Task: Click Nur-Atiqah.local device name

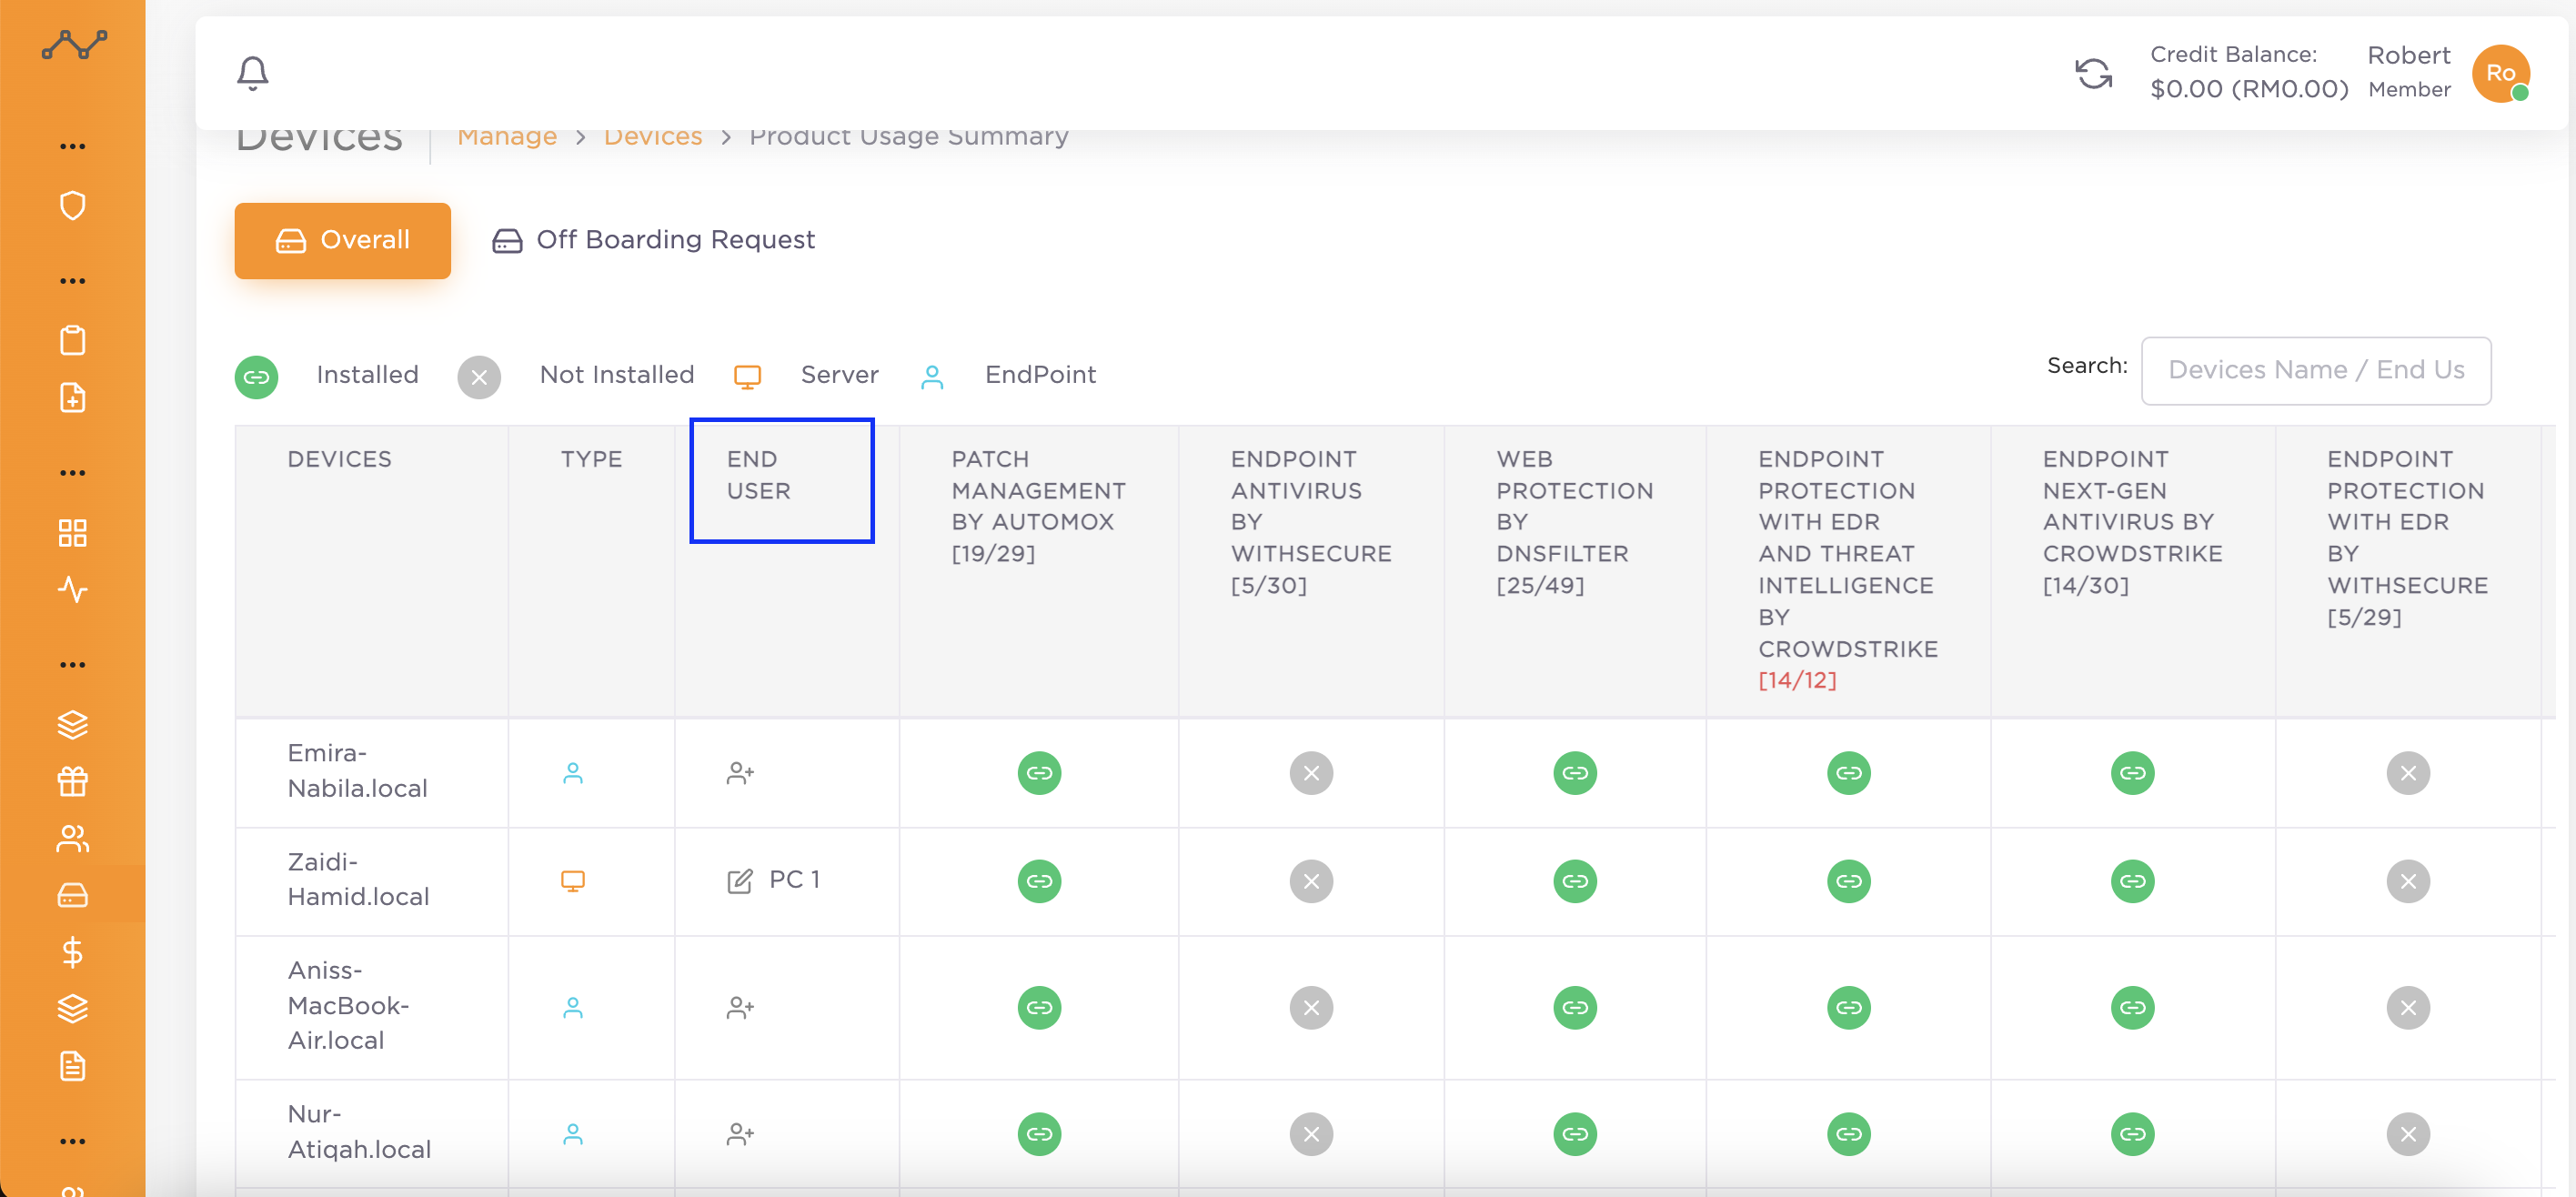Action: (359, 1132)
